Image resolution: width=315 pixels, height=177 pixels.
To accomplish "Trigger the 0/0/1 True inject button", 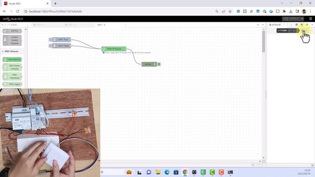I will [50, 39].
